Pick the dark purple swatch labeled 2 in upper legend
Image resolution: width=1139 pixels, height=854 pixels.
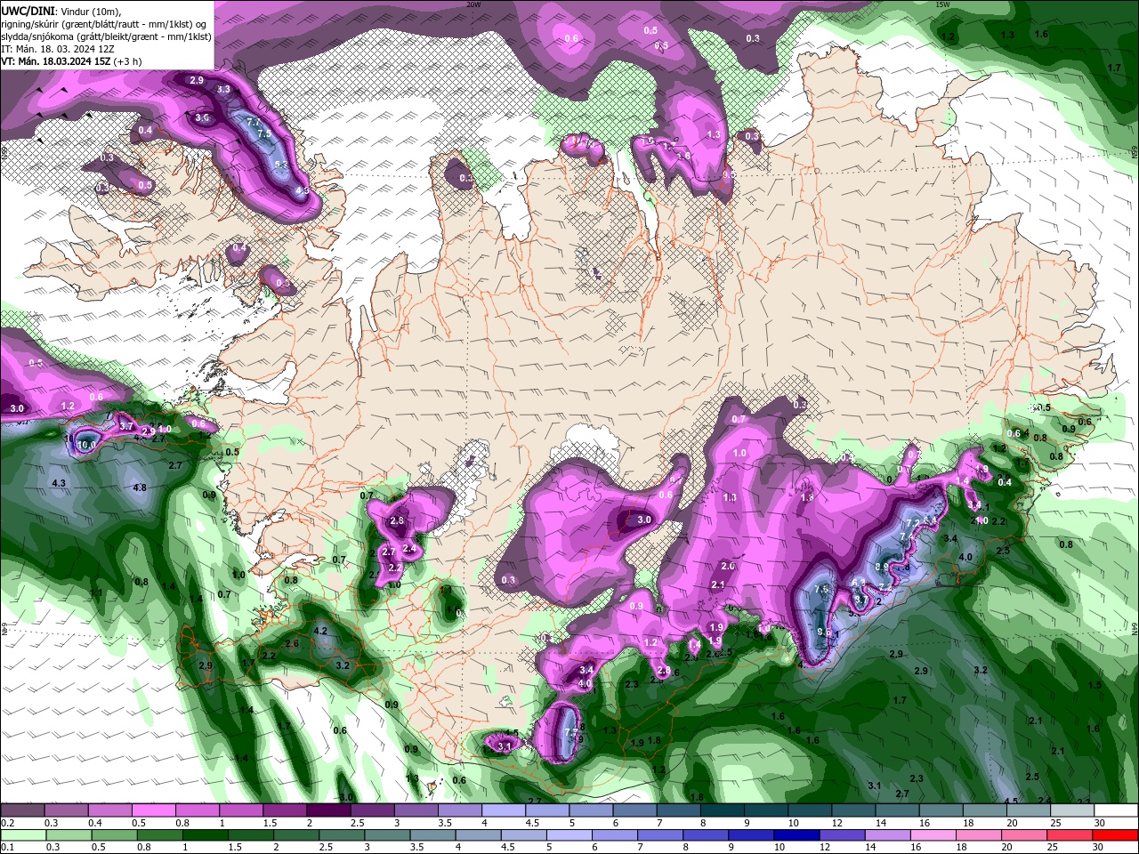pyautogui.click(x=328, y=811)
